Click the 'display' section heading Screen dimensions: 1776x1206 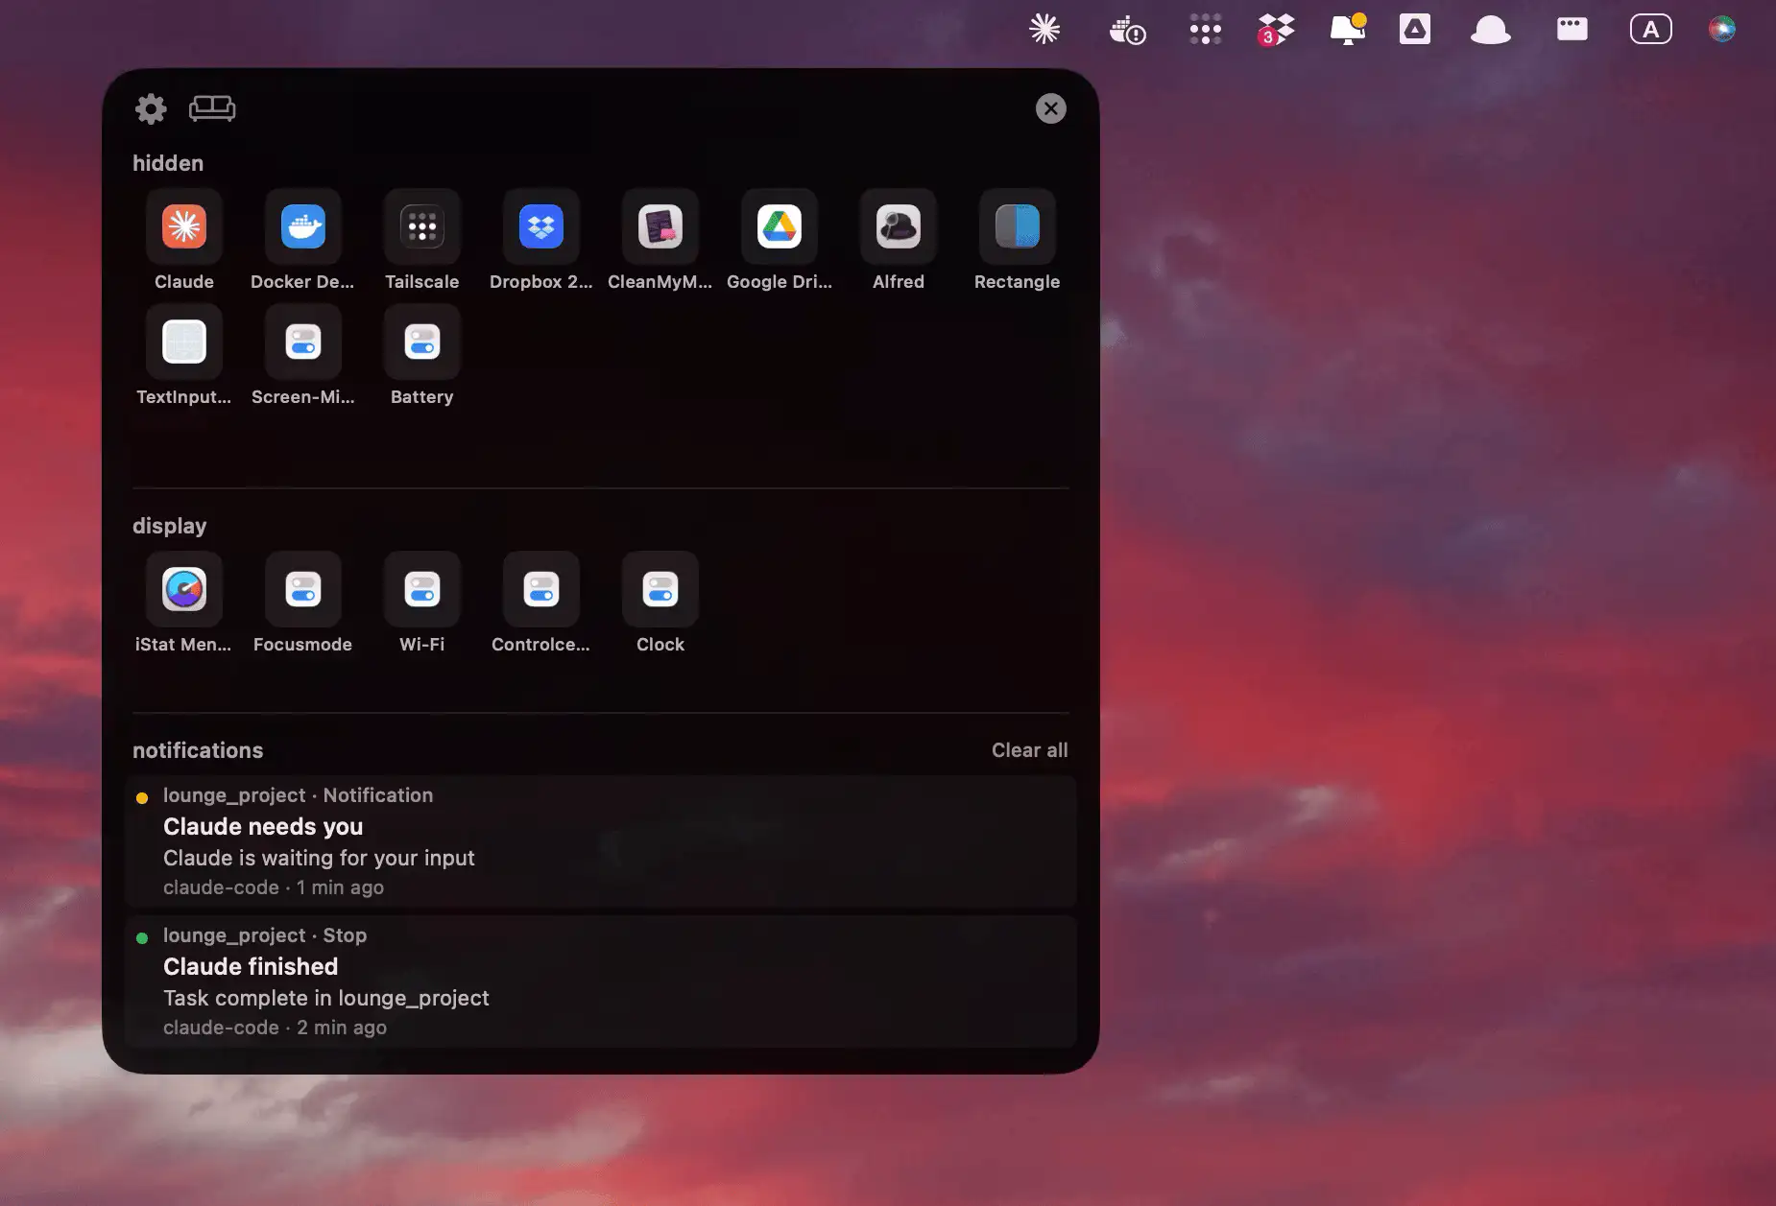click(170, 526)
